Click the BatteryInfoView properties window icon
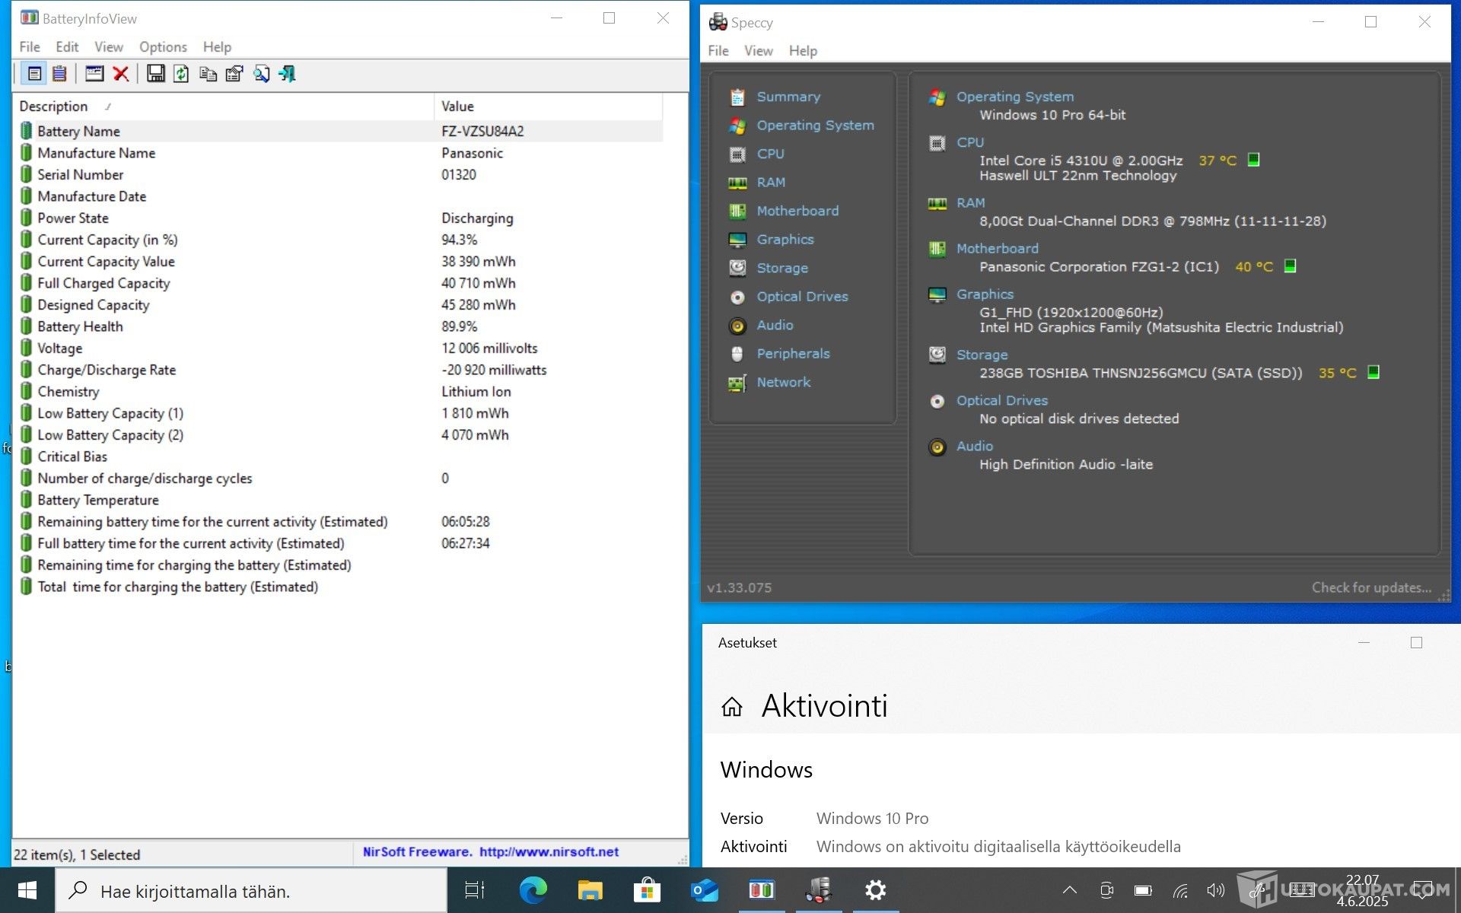The height and width of the screenshot is (913, 1461). (x=94, y=74)
